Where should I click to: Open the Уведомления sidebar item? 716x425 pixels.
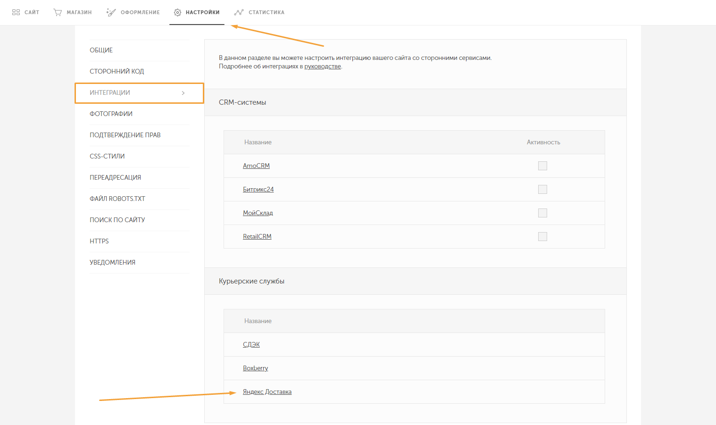point(112,262)
